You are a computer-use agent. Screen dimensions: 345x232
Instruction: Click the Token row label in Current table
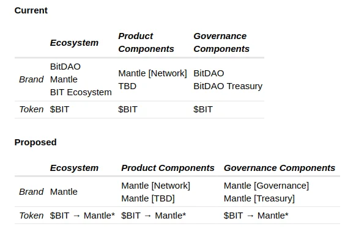(31, 109)
